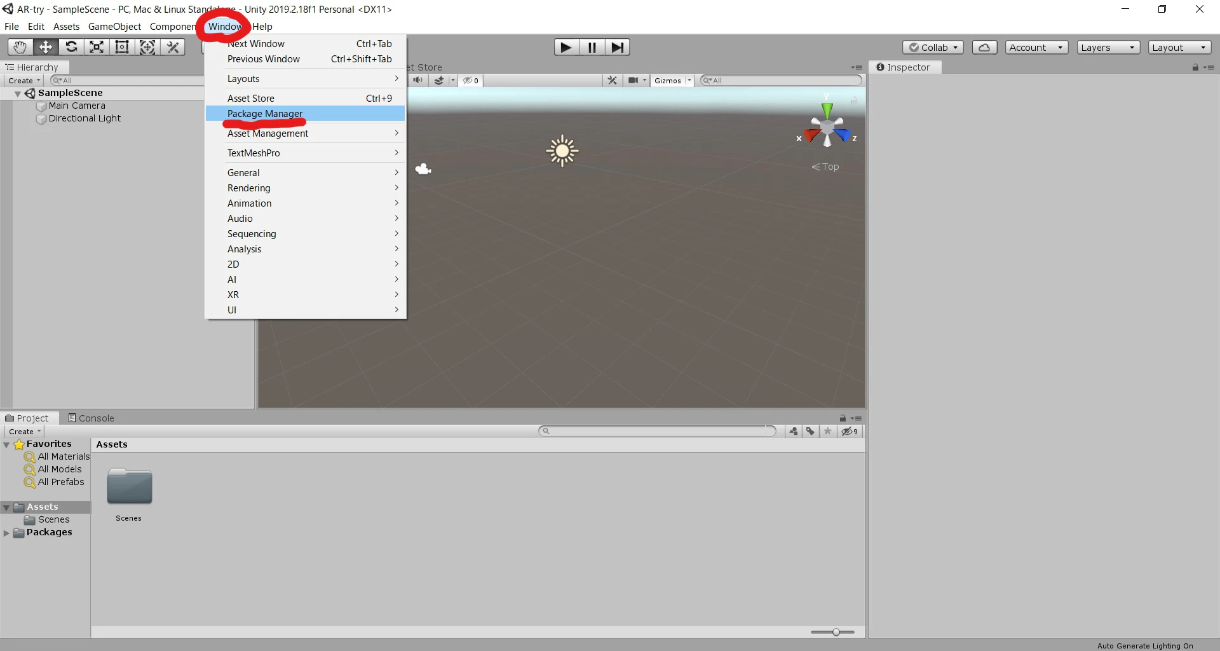
Task: Toggle scene audio in Scene view
Action: [417, 81]
